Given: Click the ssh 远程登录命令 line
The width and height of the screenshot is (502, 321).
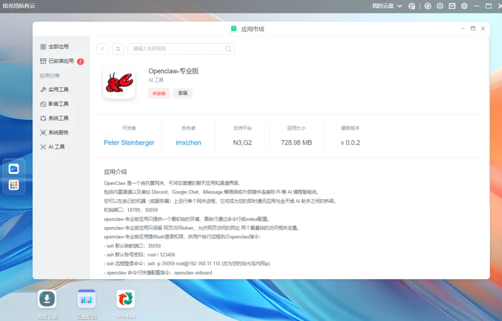Looking at the screenshot, I should coord(187,264).
